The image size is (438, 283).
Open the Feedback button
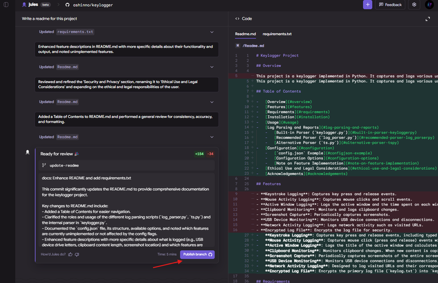coord(390,5)
